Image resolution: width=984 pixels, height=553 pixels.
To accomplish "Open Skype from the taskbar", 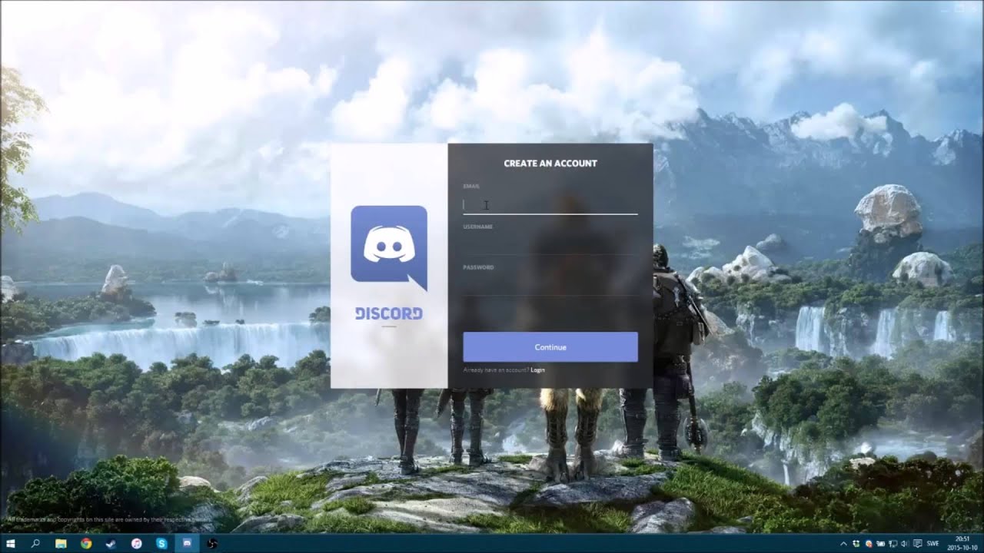I will (161, 543).
